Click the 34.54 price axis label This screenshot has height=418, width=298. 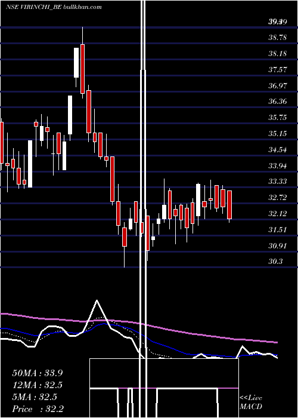tap(278, 149)
